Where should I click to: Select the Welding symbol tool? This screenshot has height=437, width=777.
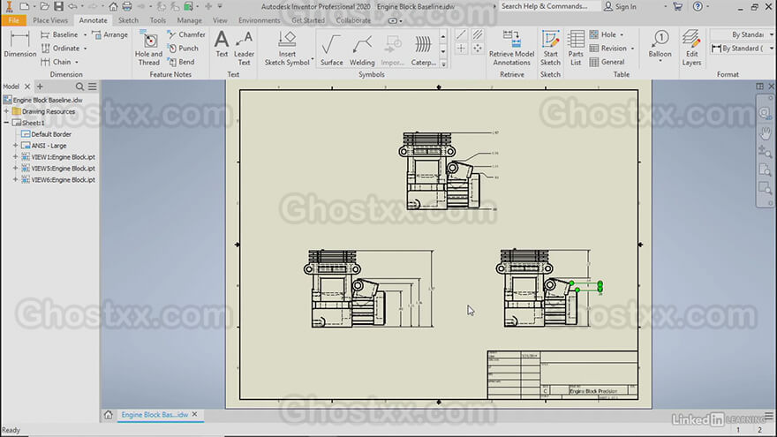(362, 49)
